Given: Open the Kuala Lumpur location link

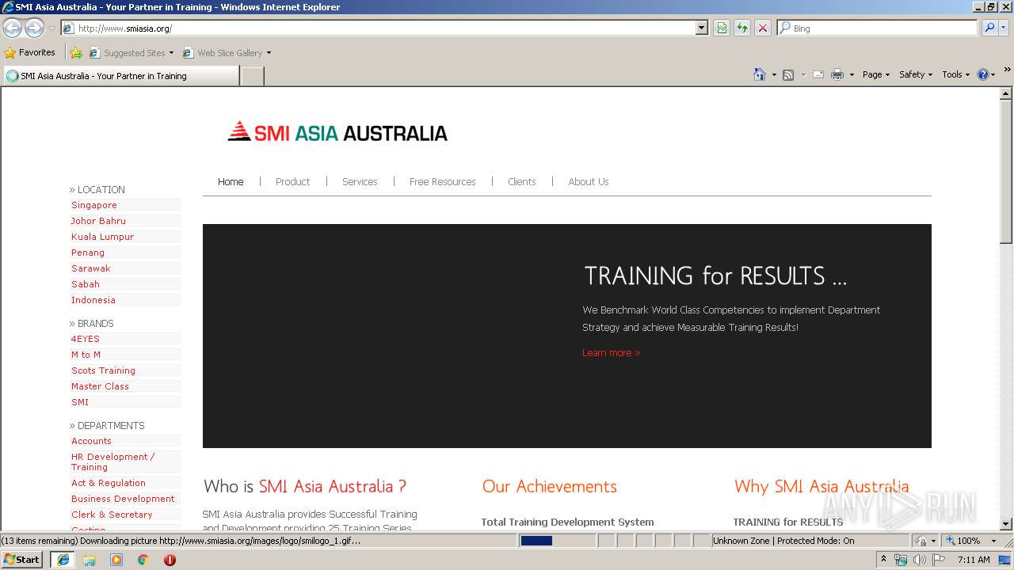Looking at the screenshot, I should pyautogui.click(x=102, y=237).
